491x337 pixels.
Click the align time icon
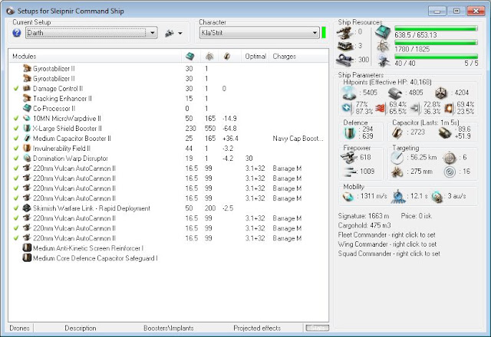tap(398, 196)
